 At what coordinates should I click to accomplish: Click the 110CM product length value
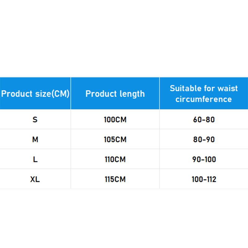pyautogui.click(x=115, y=159)
